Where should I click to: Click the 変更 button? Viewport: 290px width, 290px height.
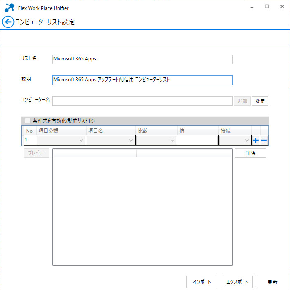point(260,101)
